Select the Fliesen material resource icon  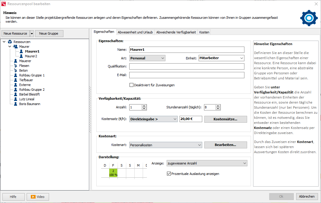16,66
